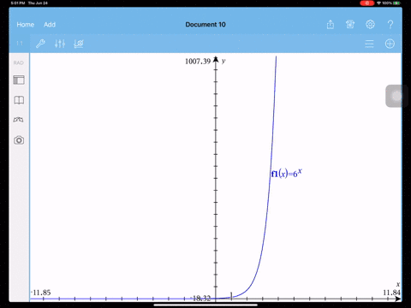The image size is (411, 308).
Task: Tap the camera capture icon
Action: 19,140
